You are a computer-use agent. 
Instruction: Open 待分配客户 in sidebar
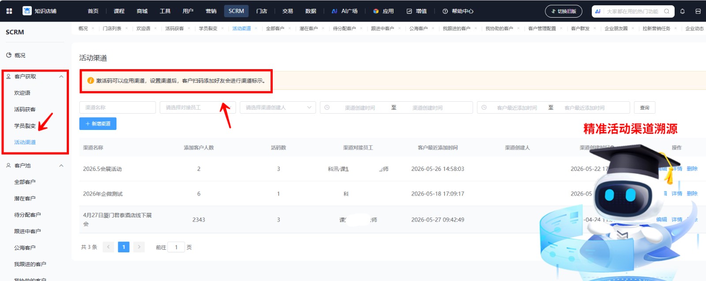click(27, 215)
